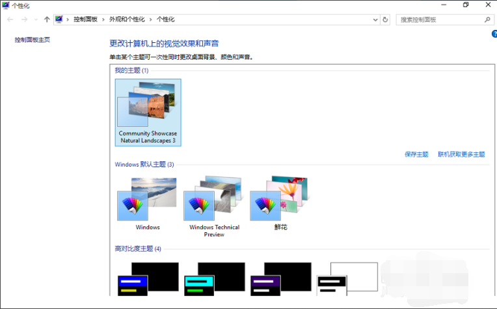
Task: Click the forward navigation arrow
Action: (24, 20)
